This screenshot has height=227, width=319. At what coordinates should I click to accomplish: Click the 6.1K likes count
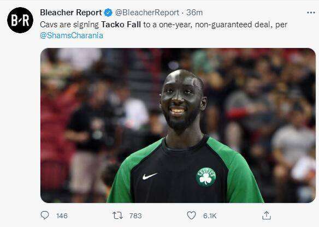click(210, 216)
